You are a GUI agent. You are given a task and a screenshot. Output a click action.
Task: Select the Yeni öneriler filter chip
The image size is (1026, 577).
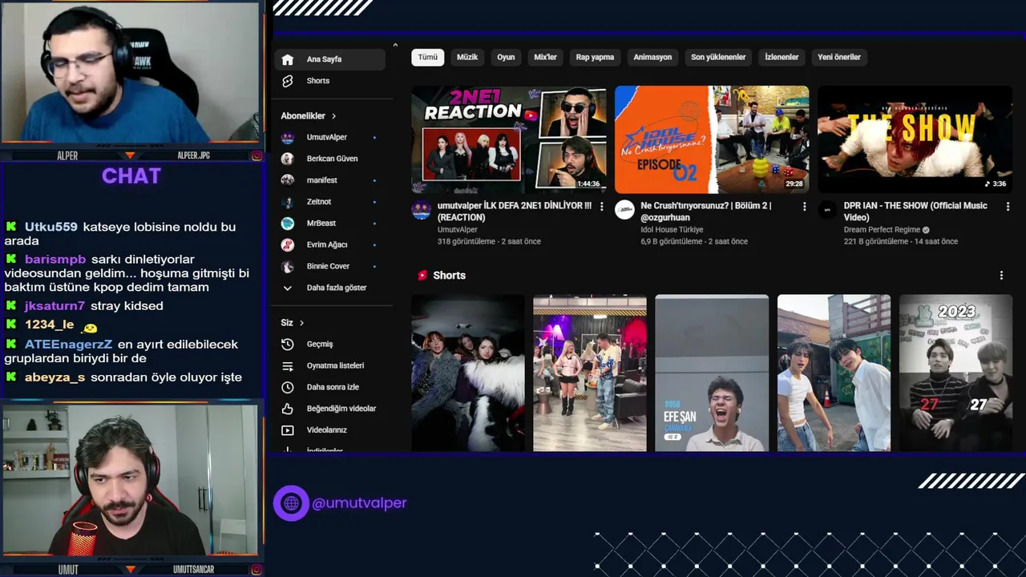(x=839, y=58)
